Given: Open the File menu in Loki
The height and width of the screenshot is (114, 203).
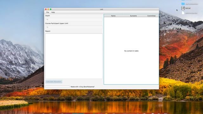Looking at the screenshot, I should click(48, 12).
